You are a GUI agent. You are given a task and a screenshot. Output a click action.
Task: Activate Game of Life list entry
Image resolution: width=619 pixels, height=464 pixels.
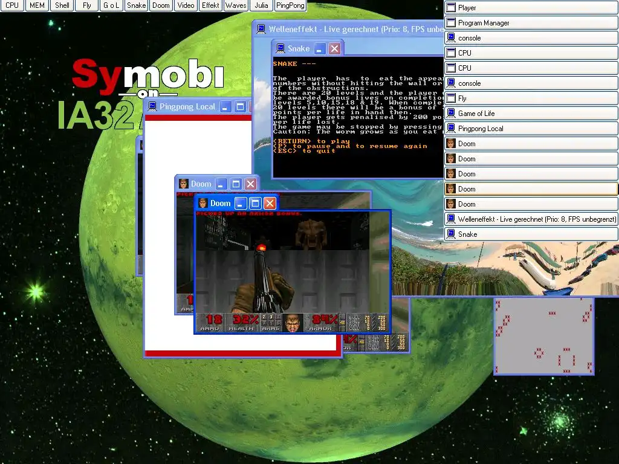531,113
